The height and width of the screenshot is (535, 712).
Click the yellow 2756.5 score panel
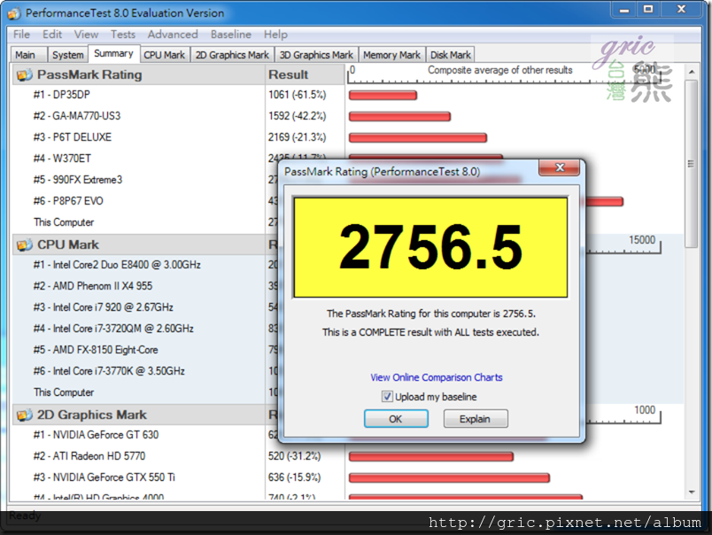pyautogui.click(x=430, y=247)
